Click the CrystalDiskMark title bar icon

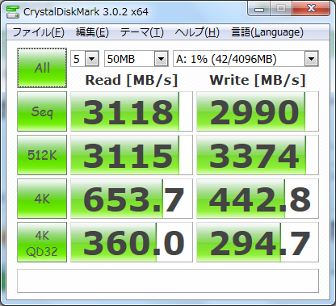coord(12,11)
